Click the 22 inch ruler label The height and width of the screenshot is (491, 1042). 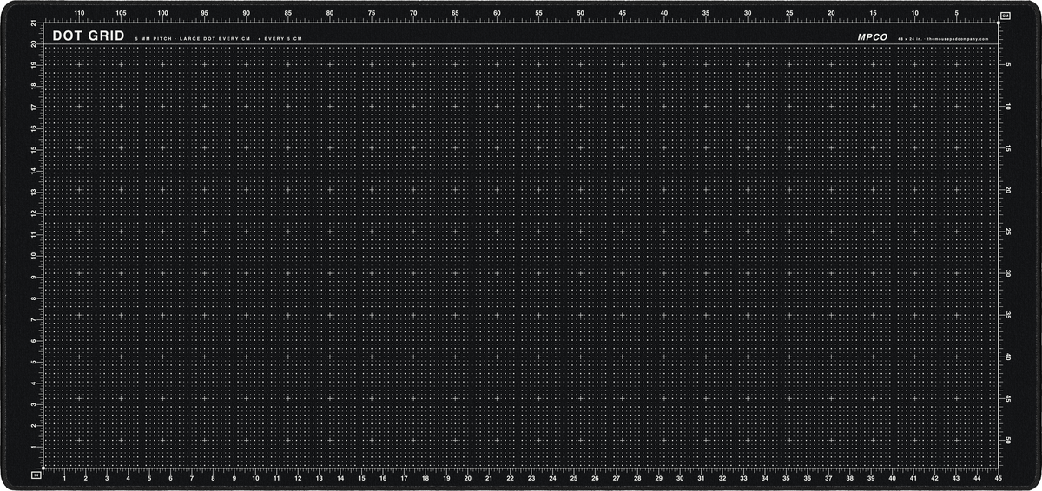(510, 478)
